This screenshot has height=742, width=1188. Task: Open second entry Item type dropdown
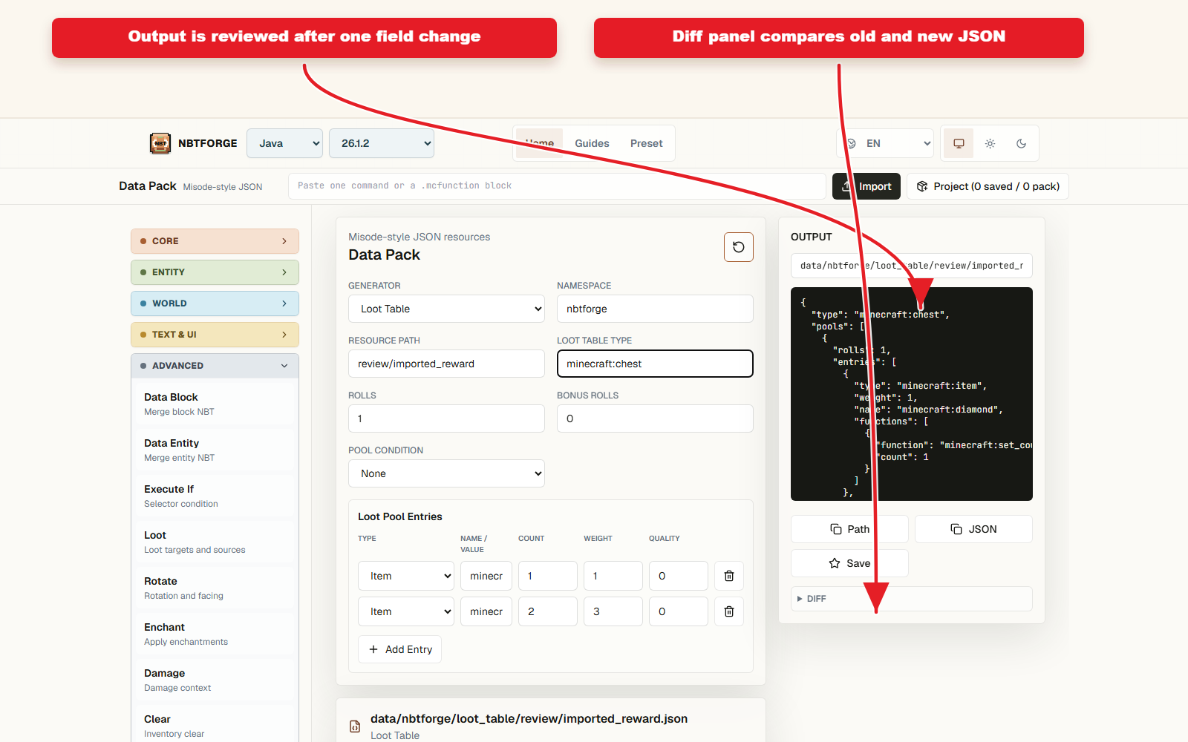click(406, 611)
